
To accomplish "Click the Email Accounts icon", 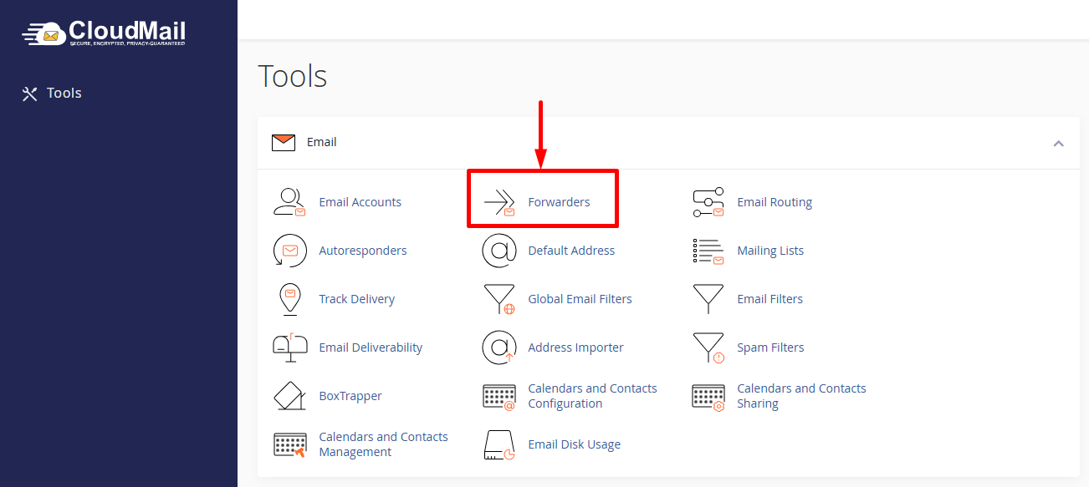I will coord(289,202).
